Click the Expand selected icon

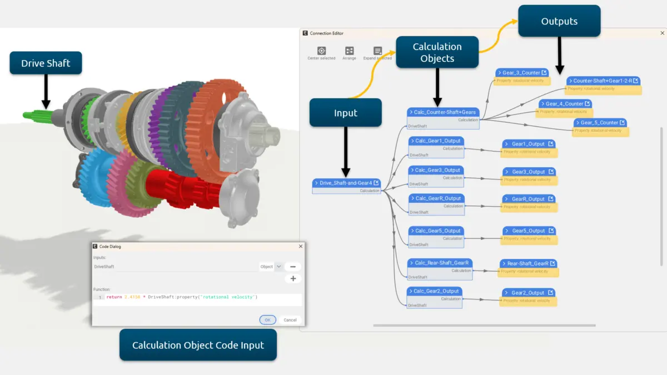click(378, 51)
